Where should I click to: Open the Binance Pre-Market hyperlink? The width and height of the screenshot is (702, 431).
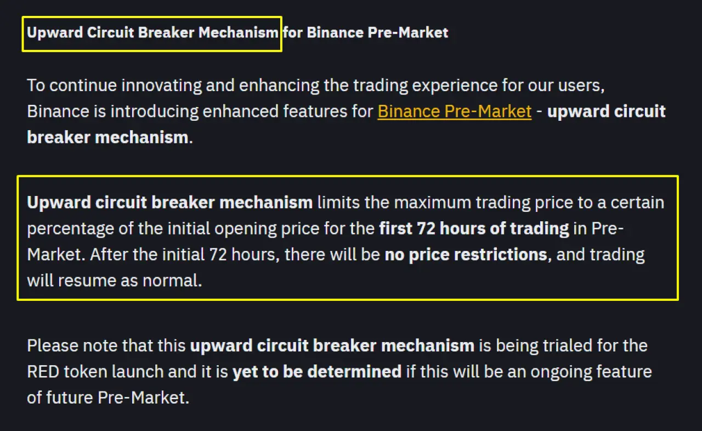click(x=454, y=111)
